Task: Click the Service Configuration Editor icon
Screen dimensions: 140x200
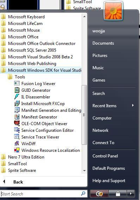Action: (x=17, y=130)
